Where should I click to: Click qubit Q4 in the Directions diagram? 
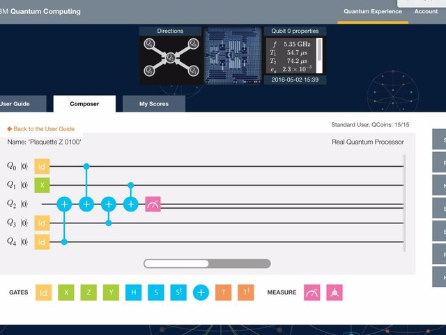(x=148, y=43)
